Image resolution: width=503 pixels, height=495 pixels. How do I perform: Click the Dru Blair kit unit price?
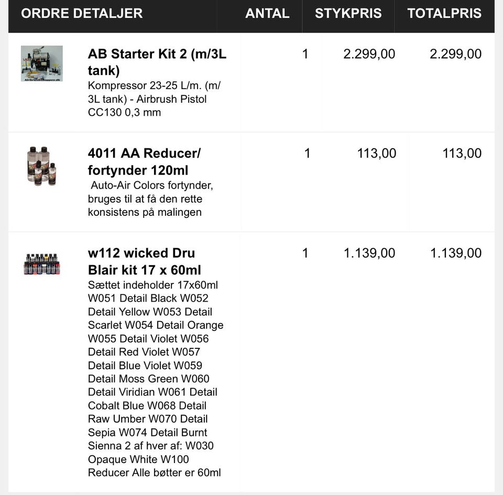[369, 253]
